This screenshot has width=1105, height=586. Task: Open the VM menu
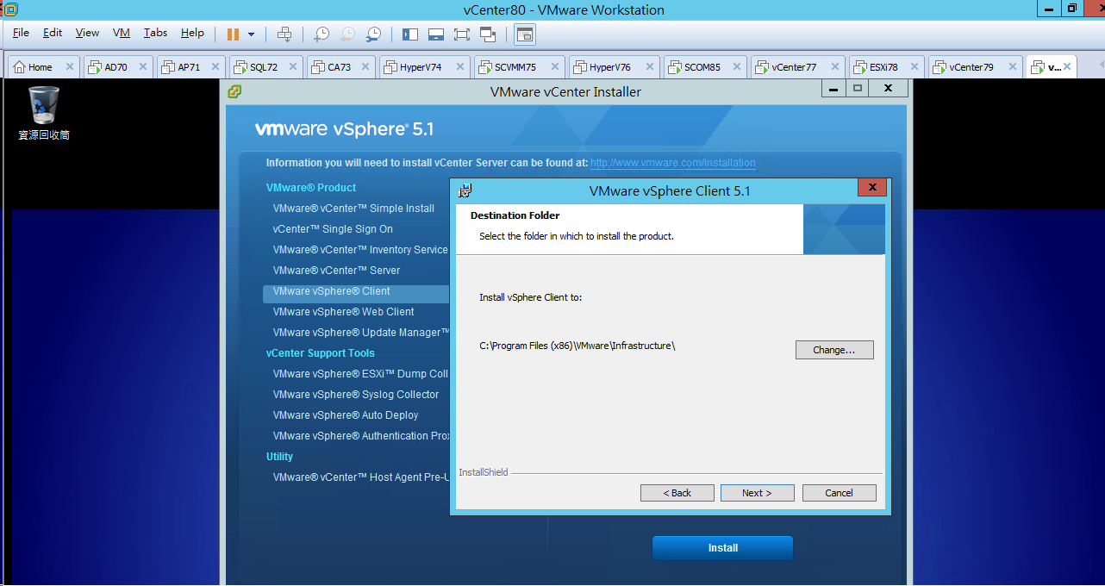pyautogui.click(x=122, y=33)
